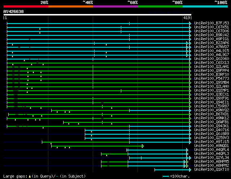Screen dimensions: 231x179
Task: Open the UniRef100_C6SX13 label
Action: coord(212,63)
